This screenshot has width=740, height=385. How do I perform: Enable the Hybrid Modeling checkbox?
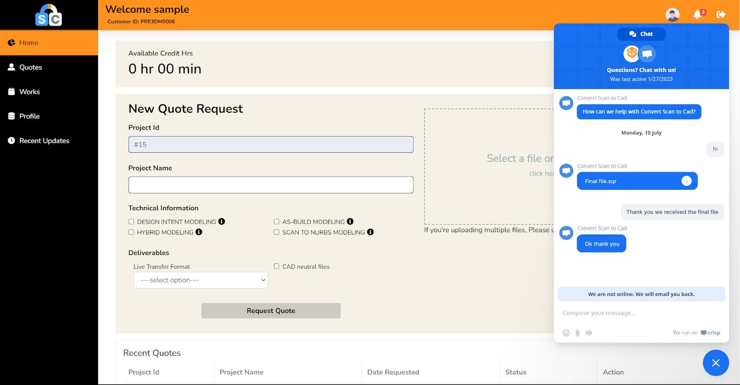(131, 232)
